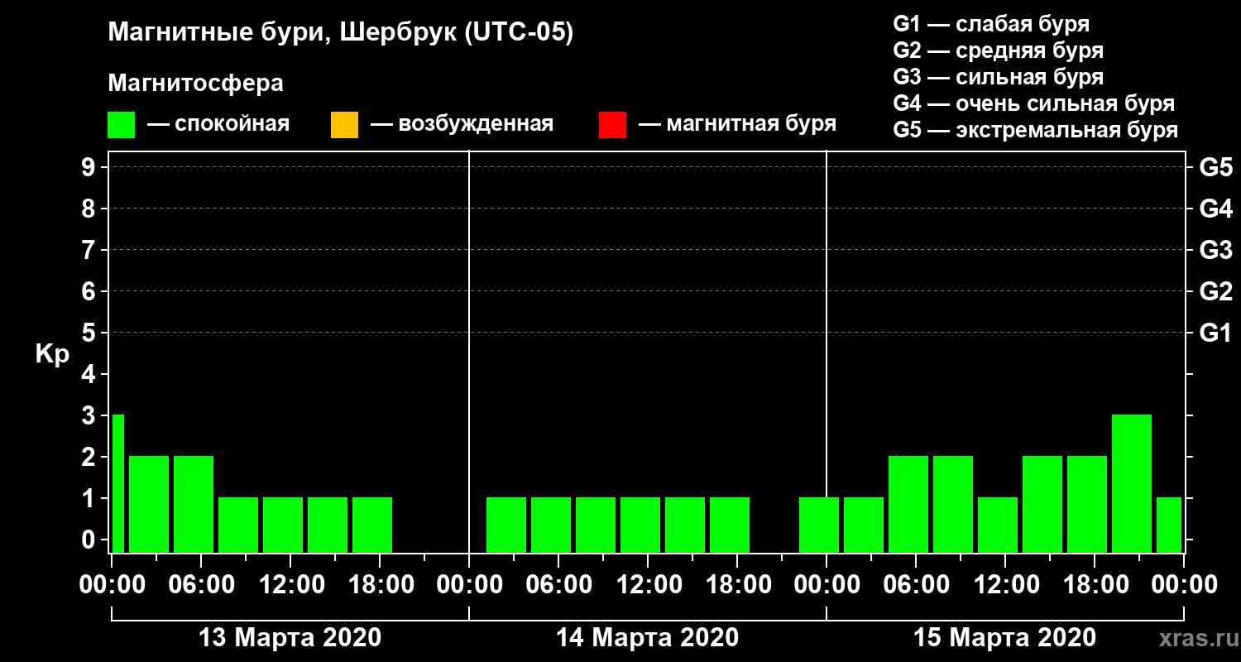Screen dimensions: 1241x662
Task: Click the '06:00' time label under 13 Марта
Action: pos(201,585)
